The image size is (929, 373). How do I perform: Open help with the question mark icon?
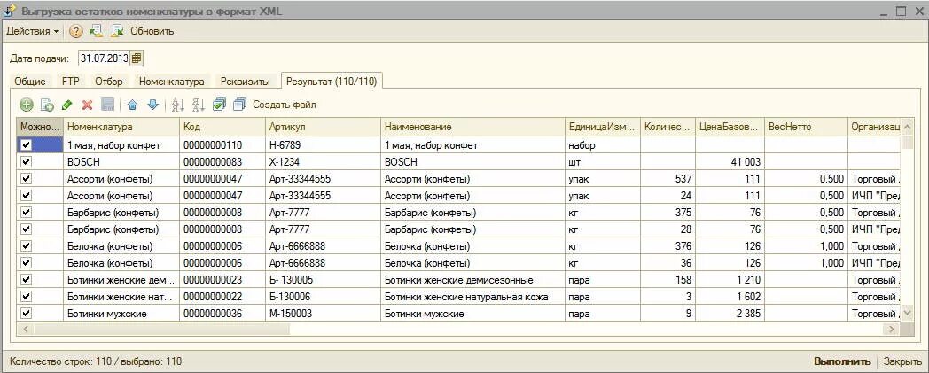coord(76,31)
